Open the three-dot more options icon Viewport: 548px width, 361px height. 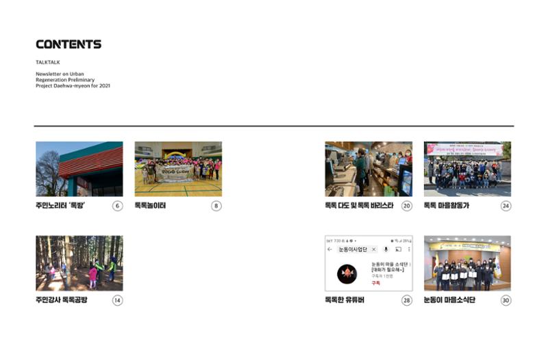409,250
